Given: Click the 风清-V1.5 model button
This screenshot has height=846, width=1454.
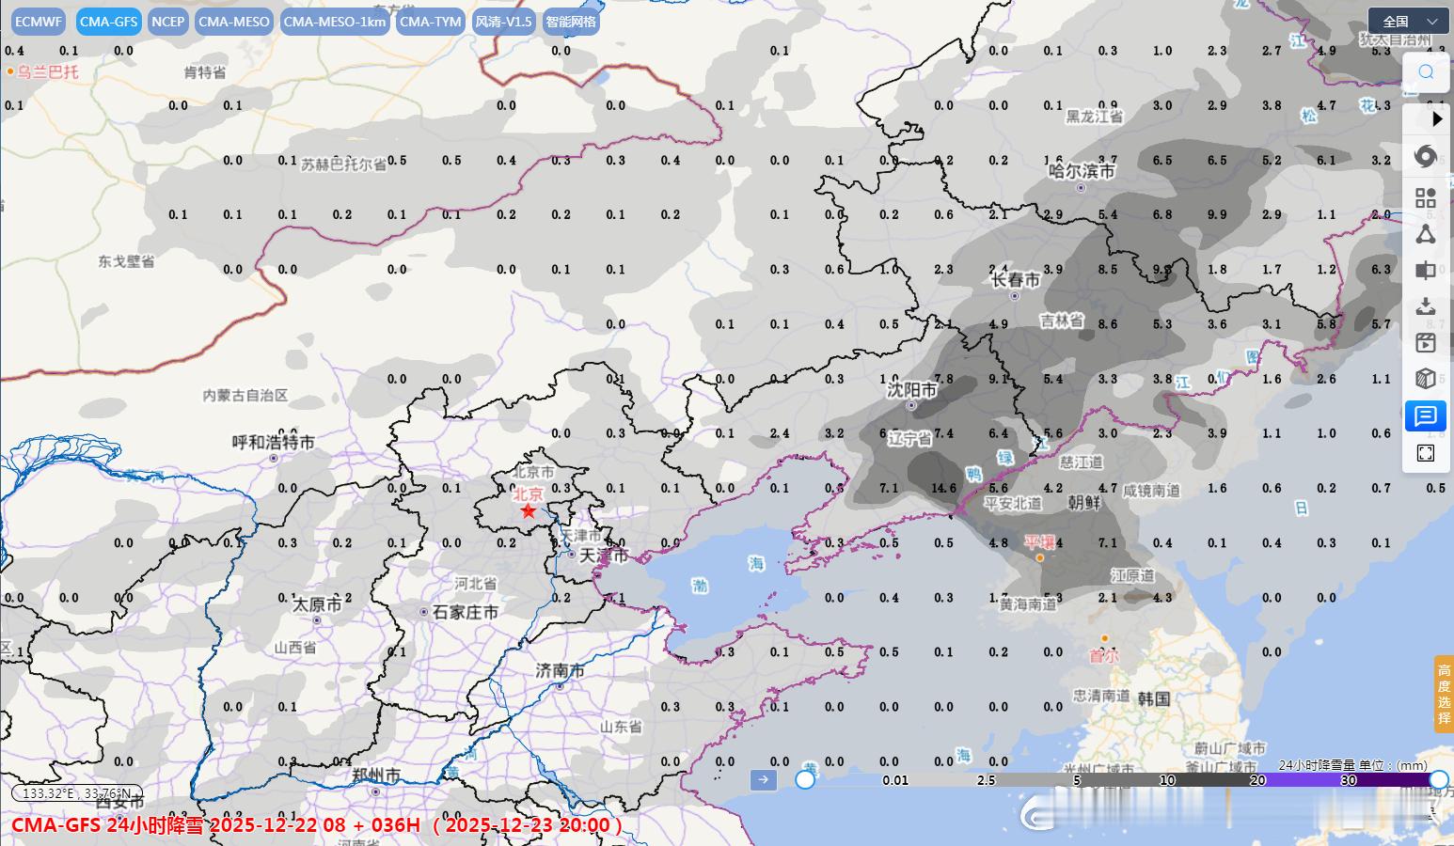Looking at the screenshot, I should 502,21.
